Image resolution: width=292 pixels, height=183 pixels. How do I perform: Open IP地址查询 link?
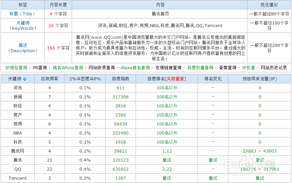(x=16, y=68)
